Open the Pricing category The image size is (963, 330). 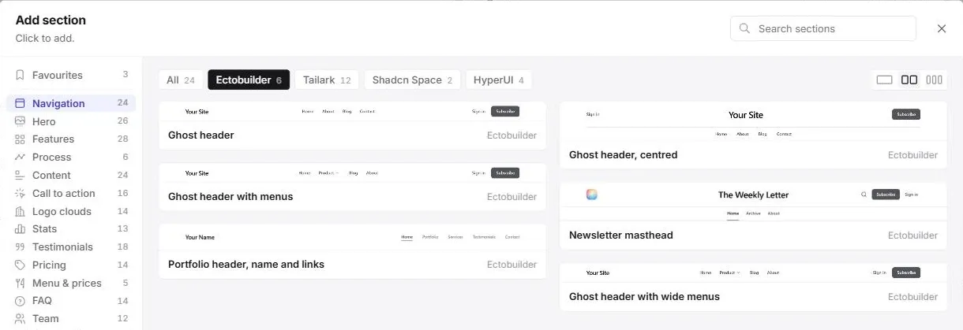coord(72,265)
